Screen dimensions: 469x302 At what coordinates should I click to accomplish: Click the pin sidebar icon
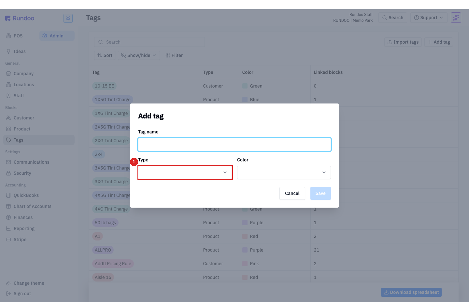(68, 18)
